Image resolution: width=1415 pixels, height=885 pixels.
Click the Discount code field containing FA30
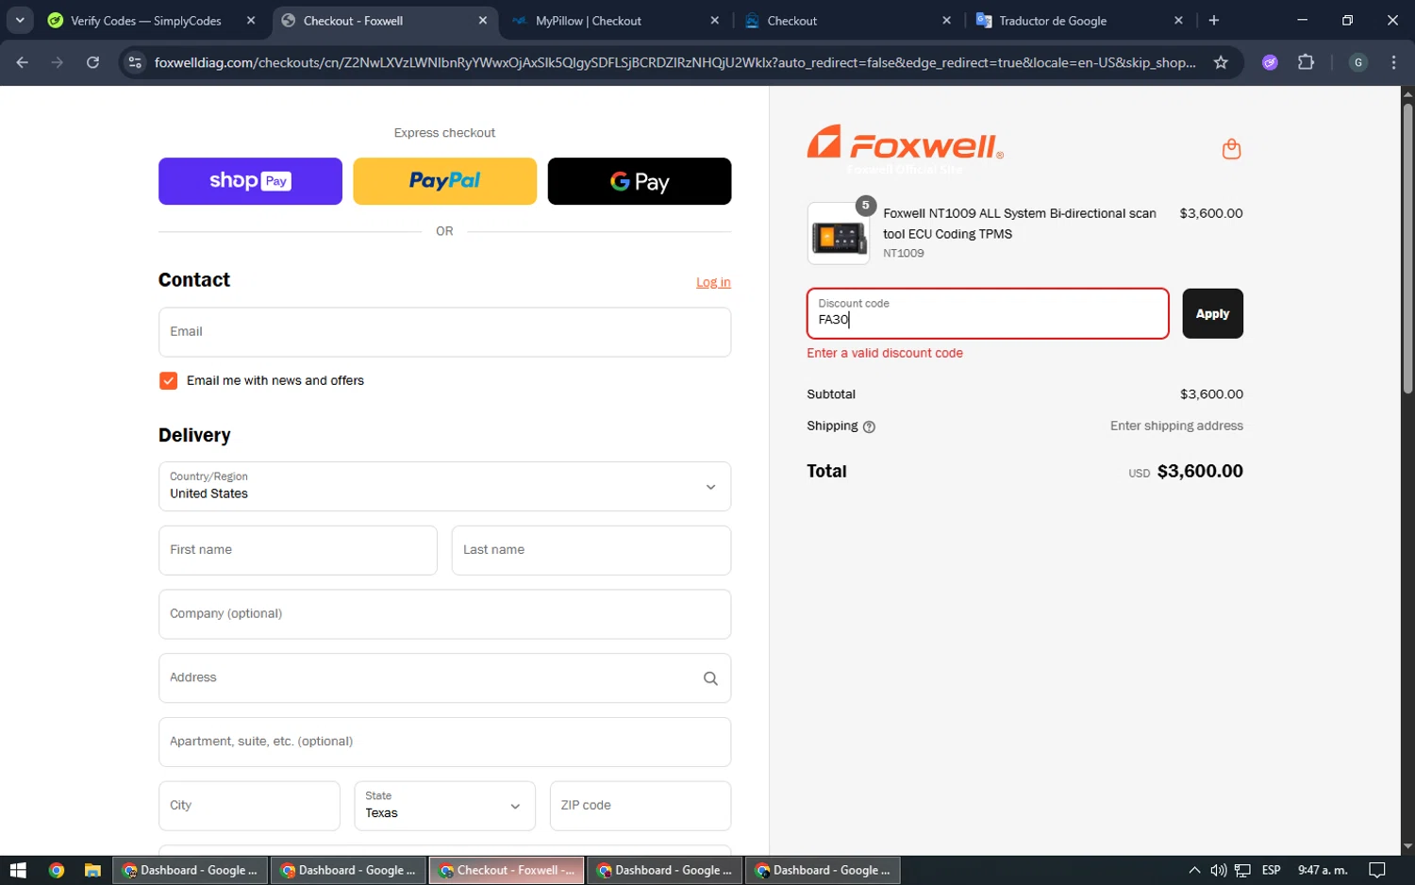coord(988,313)
